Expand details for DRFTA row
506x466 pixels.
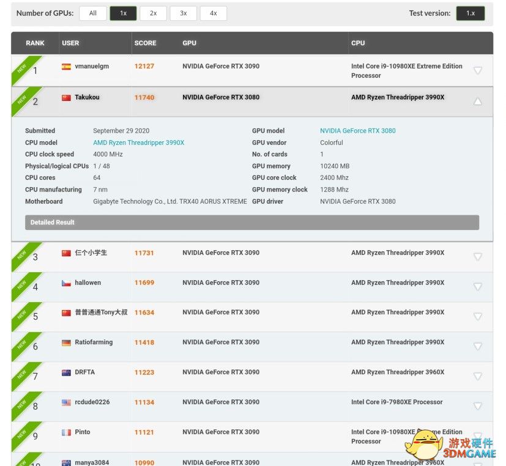[x=478, y=376]
